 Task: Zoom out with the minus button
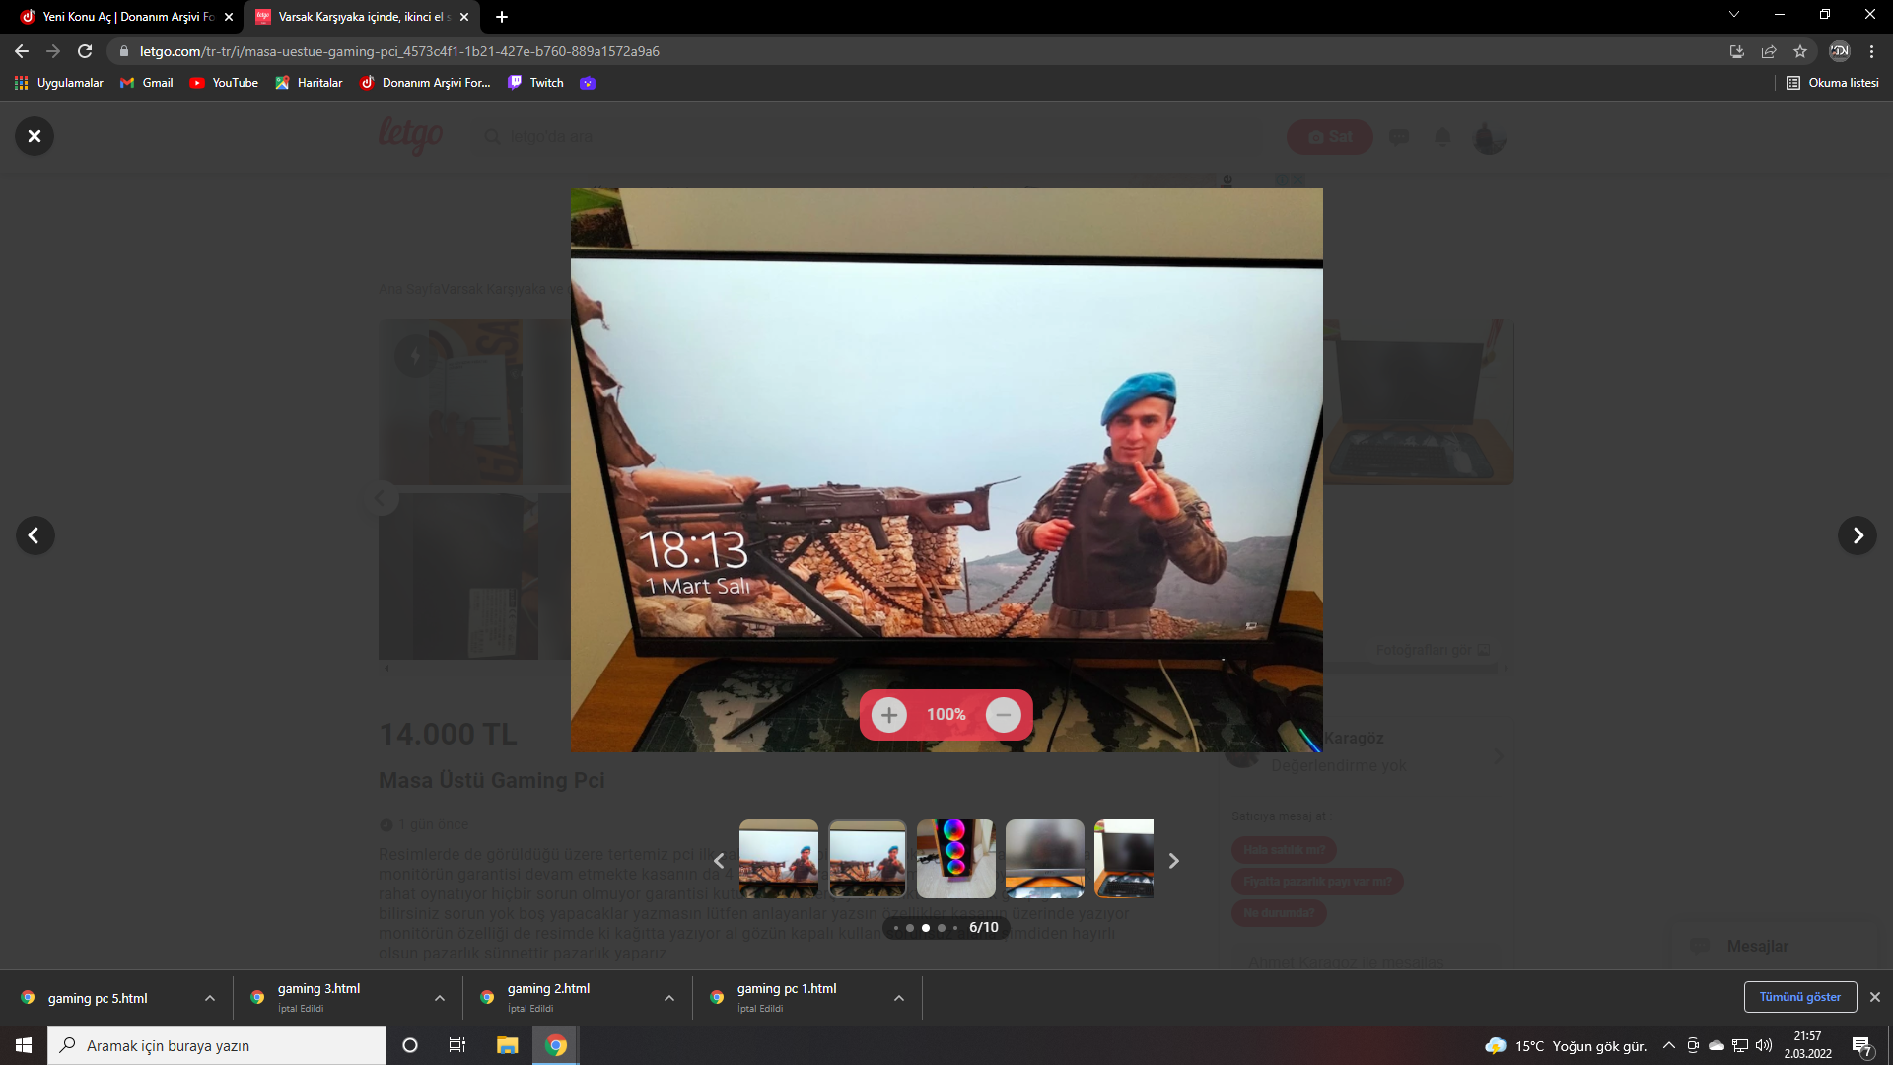coord(1003,715)
